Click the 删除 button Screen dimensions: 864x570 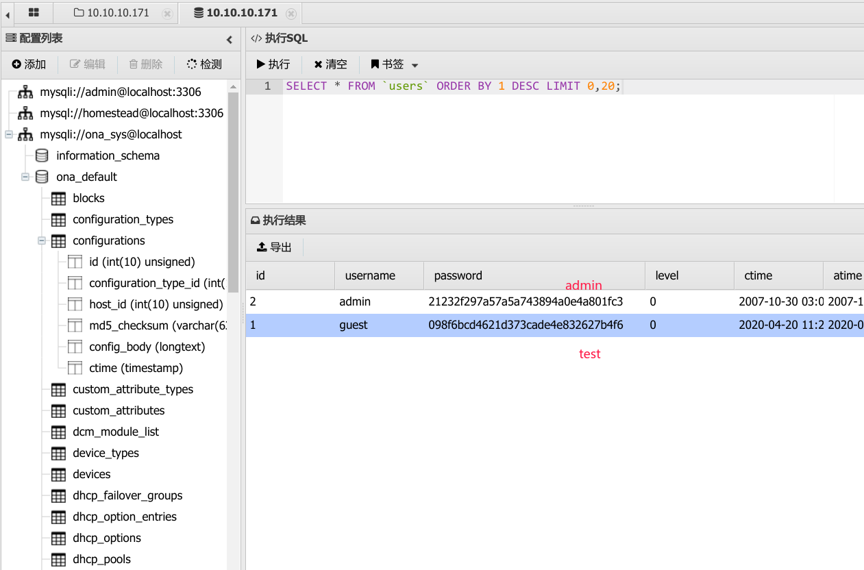point(146,64)
